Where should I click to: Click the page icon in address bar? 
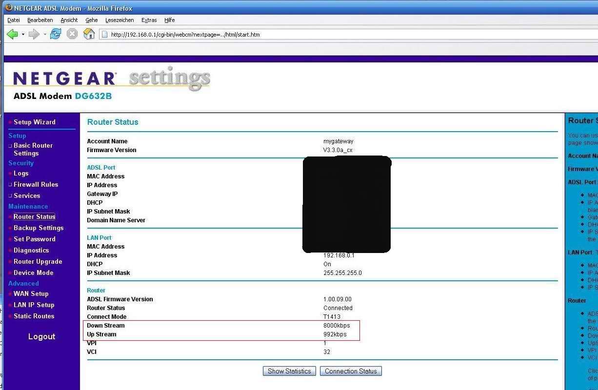104,35
